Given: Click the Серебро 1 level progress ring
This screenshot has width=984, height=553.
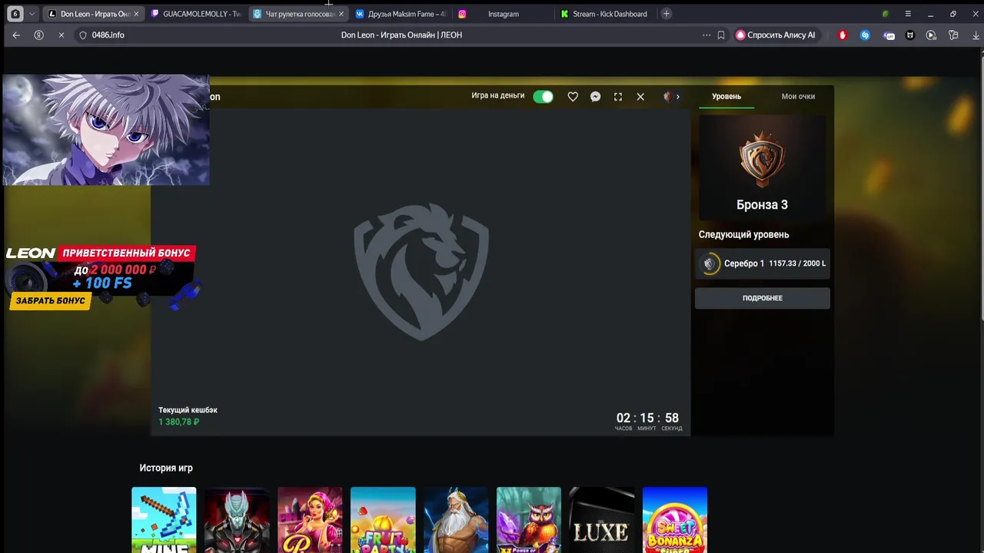Looking at the screenshot, I should [710, 263].
